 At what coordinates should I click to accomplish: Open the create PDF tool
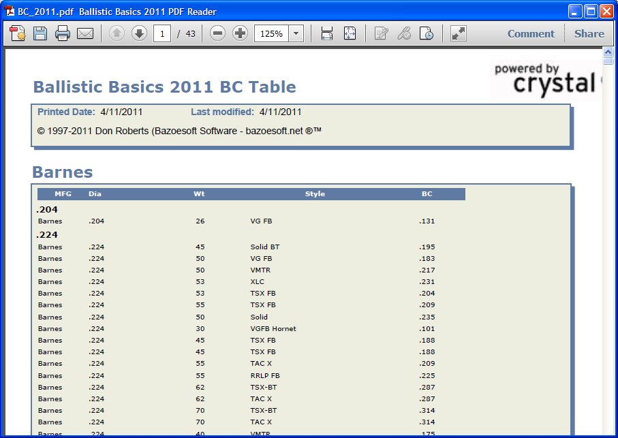click(x=17, y=33)
